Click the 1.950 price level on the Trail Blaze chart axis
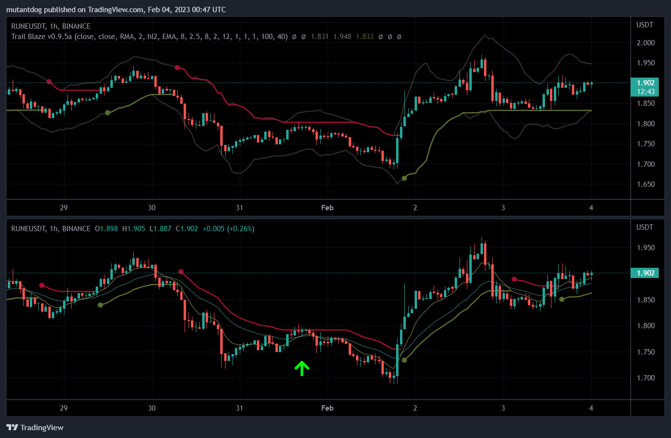The height and width of the screenshot is (438, 671). coord(646,63)
